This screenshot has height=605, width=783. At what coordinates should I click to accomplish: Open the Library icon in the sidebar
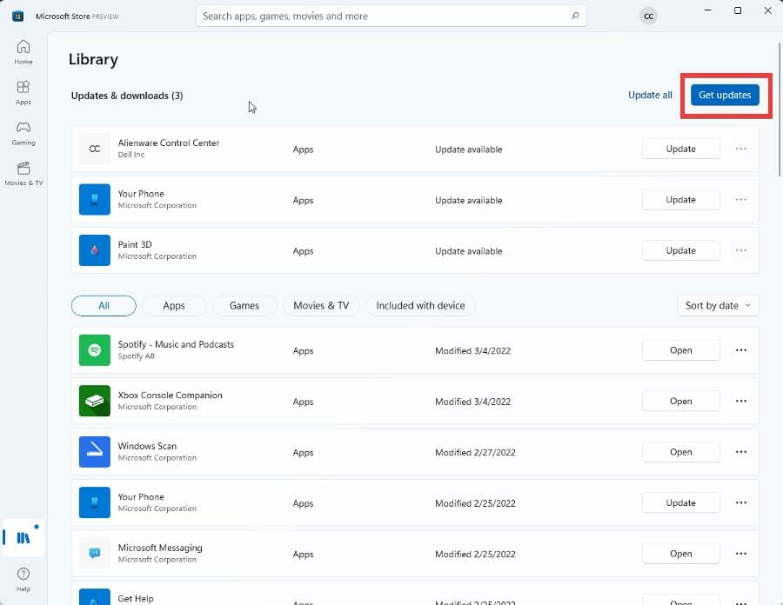[x=23, y=538]
